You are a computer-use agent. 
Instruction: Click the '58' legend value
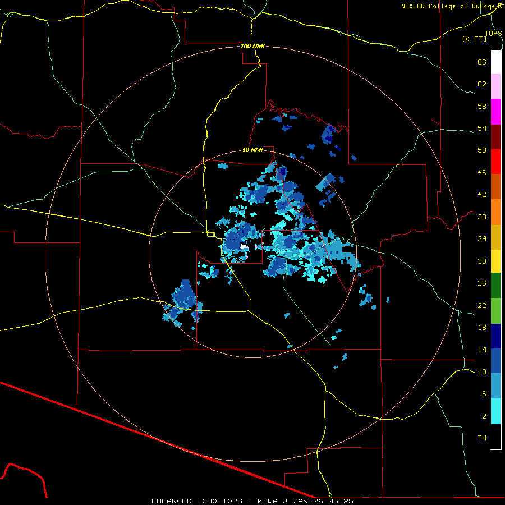(x=482, y=106)
